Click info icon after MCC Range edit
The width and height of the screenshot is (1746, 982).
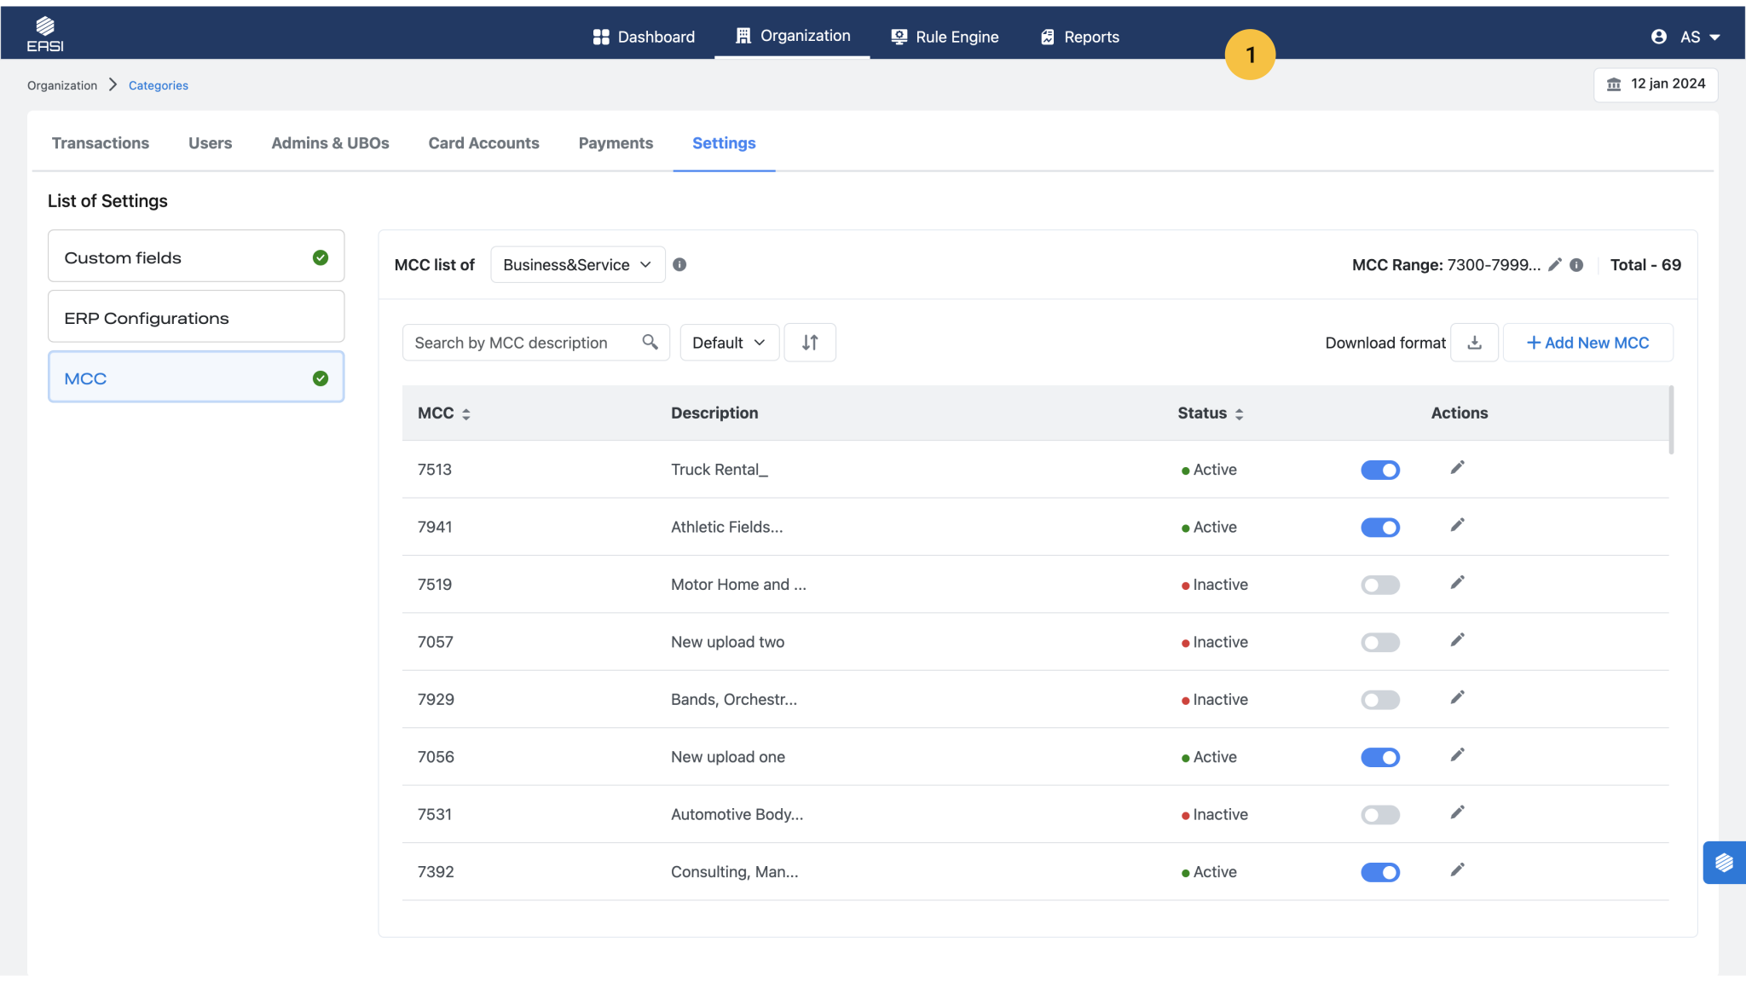pyautogui.click(x=1576, y=265)
